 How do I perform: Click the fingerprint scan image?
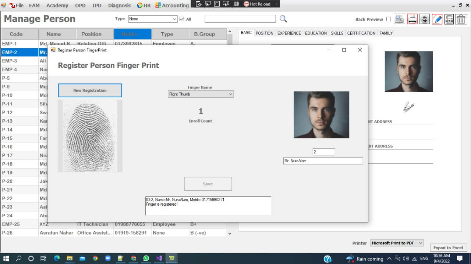click(90, 135)
